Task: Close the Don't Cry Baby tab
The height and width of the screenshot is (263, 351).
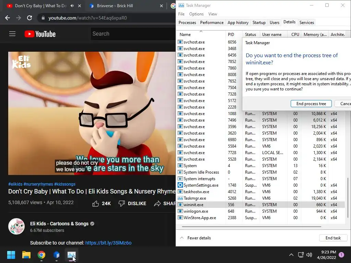Action: [x=80, y=6]
